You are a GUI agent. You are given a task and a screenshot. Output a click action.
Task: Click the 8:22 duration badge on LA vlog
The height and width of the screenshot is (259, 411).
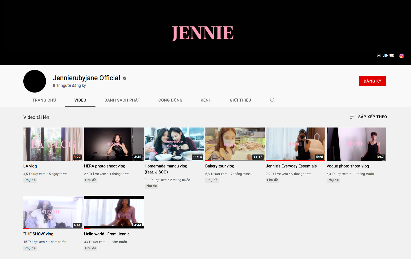(x=76, y=156)
